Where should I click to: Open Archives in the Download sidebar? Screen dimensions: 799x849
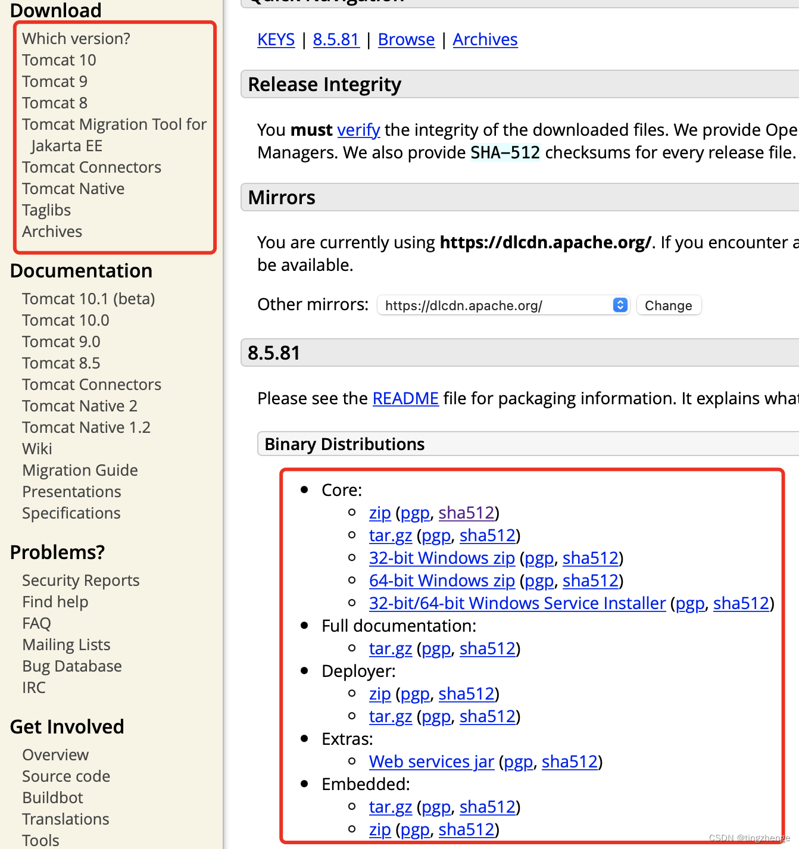pyautogui.click(x=52, y=232)
